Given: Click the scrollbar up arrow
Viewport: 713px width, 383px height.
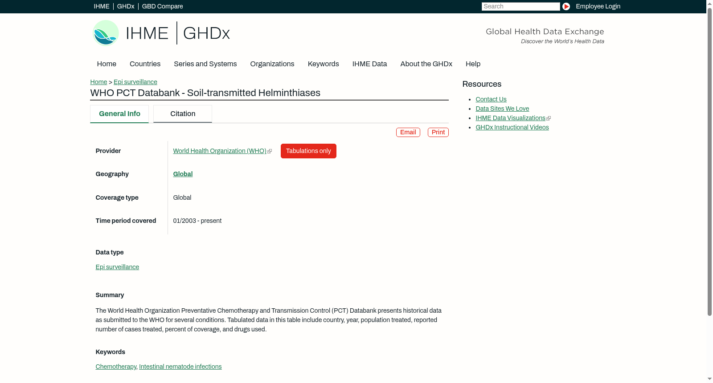Looking at the screenshot, I should coord(709,3).
